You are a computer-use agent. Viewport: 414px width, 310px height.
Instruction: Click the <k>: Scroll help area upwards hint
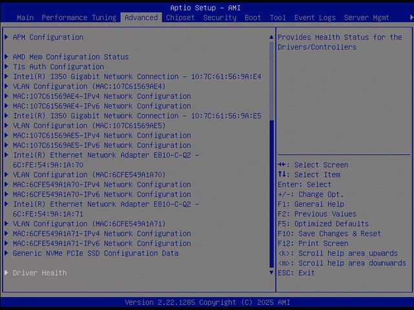click(338, 253)
